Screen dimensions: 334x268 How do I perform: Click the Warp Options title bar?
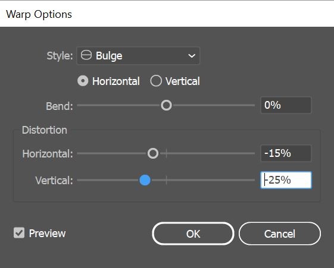[x=167, y=14]
